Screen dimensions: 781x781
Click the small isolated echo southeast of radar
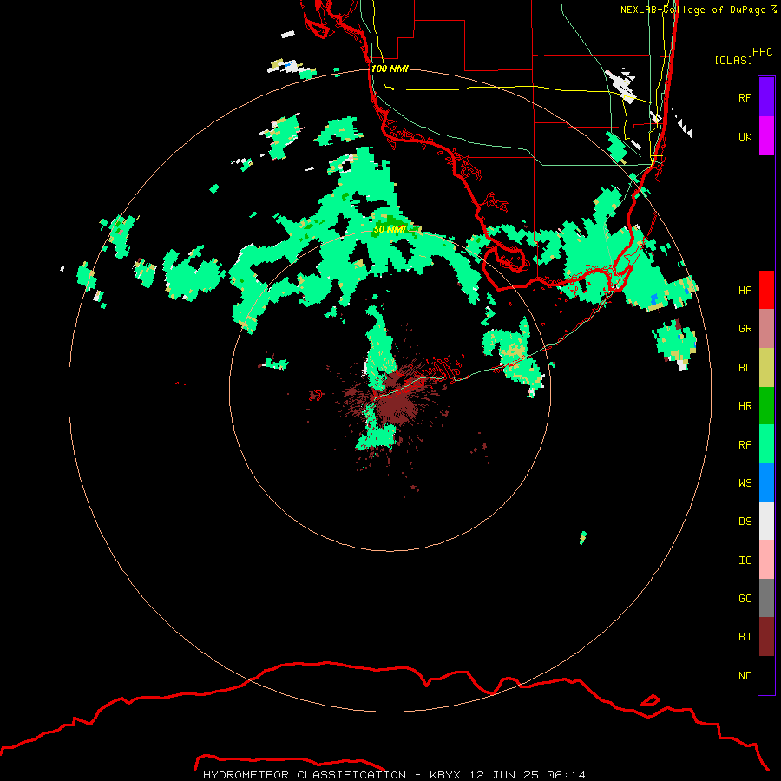pyautogui.click(x=583, y=538)
